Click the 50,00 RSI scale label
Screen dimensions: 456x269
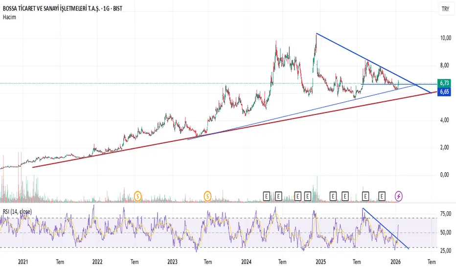point(446,232)
